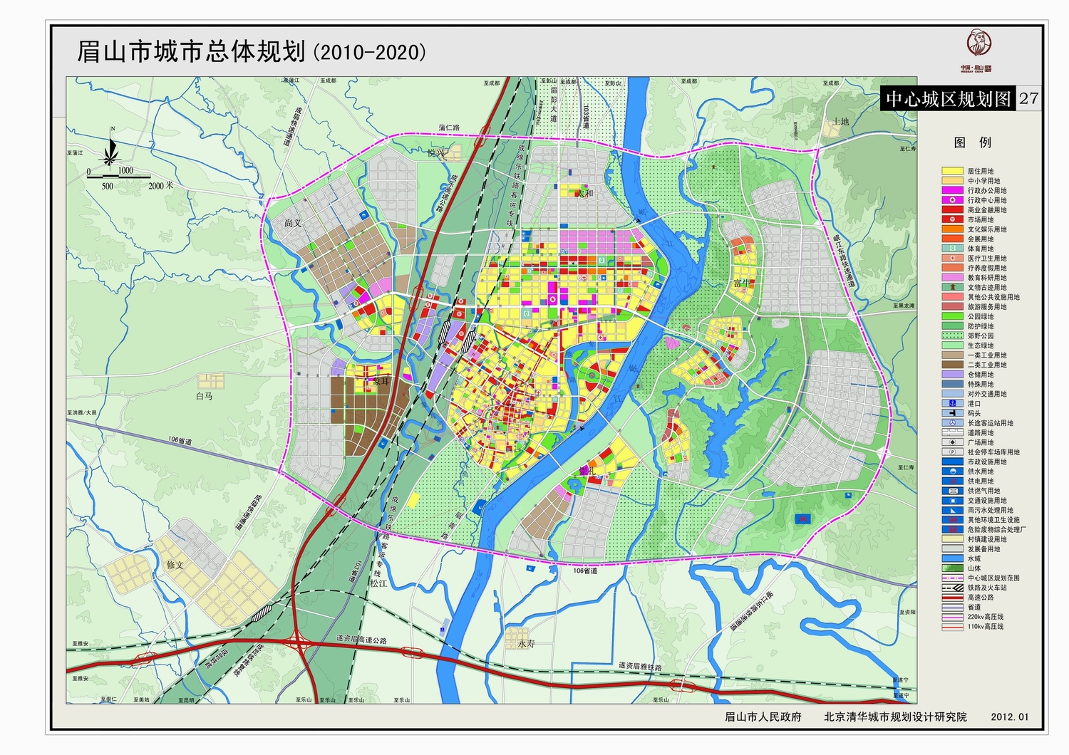The width and height of the screenshot is (1069, 755).
Task: Click the 港口 anchor icon in legend
Action: [x=952, y=403]
